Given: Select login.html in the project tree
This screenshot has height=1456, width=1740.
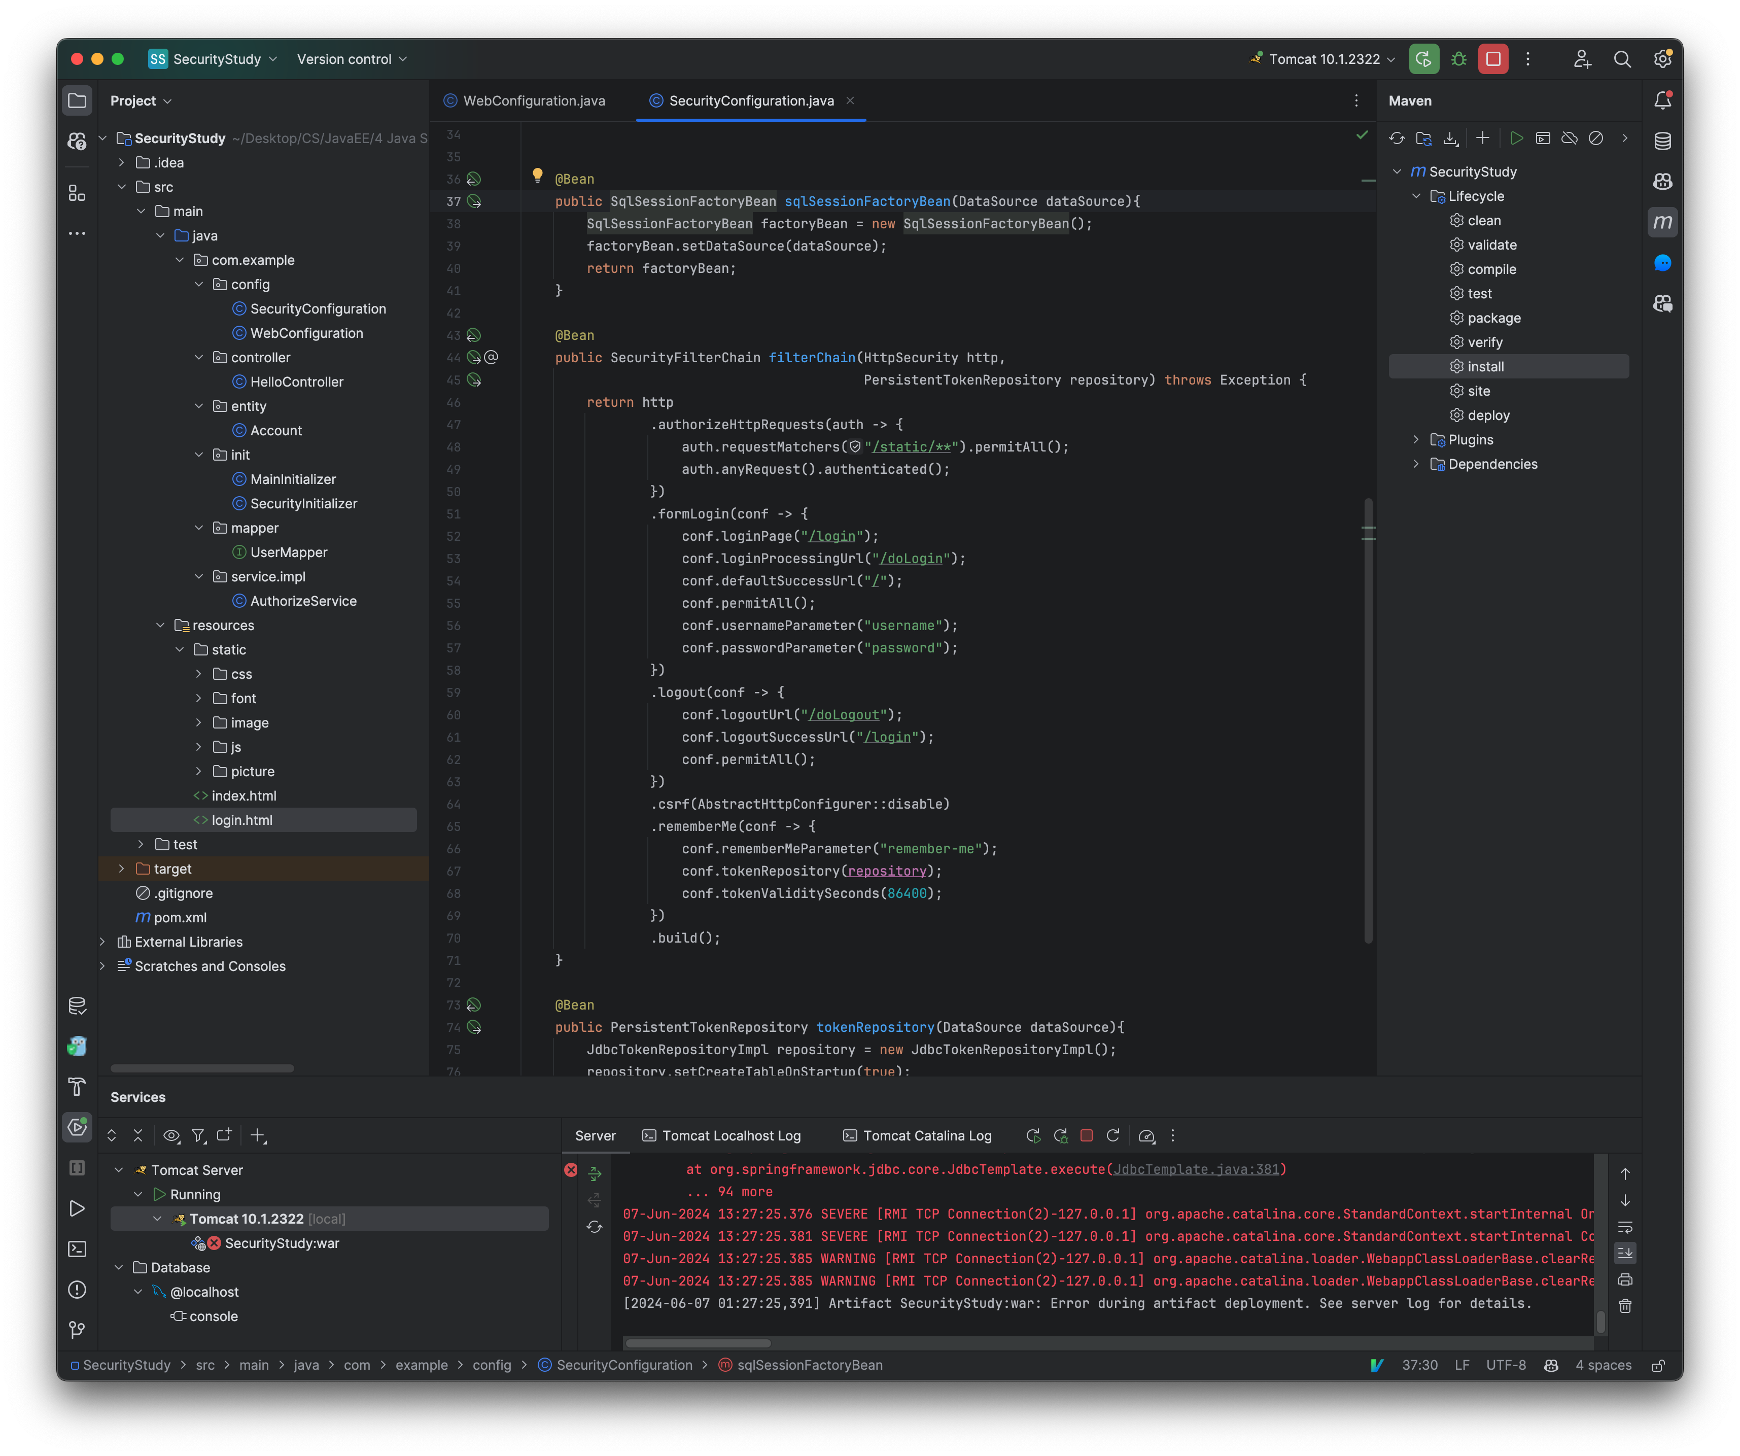Looking at the screenshot, I should click(x=263, y=819).
